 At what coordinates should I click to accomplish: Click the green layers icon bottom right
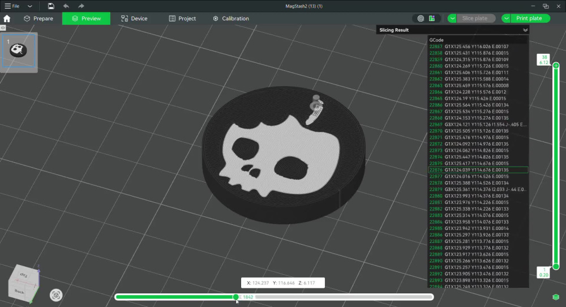[x=556, y=297]
